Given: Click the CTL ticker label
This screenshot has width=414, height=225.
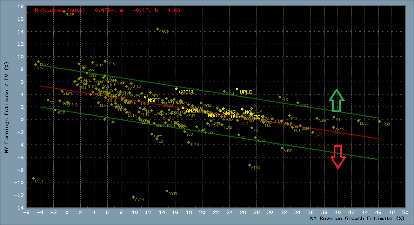Looking at the screenshot, I should tap(53, 103).
